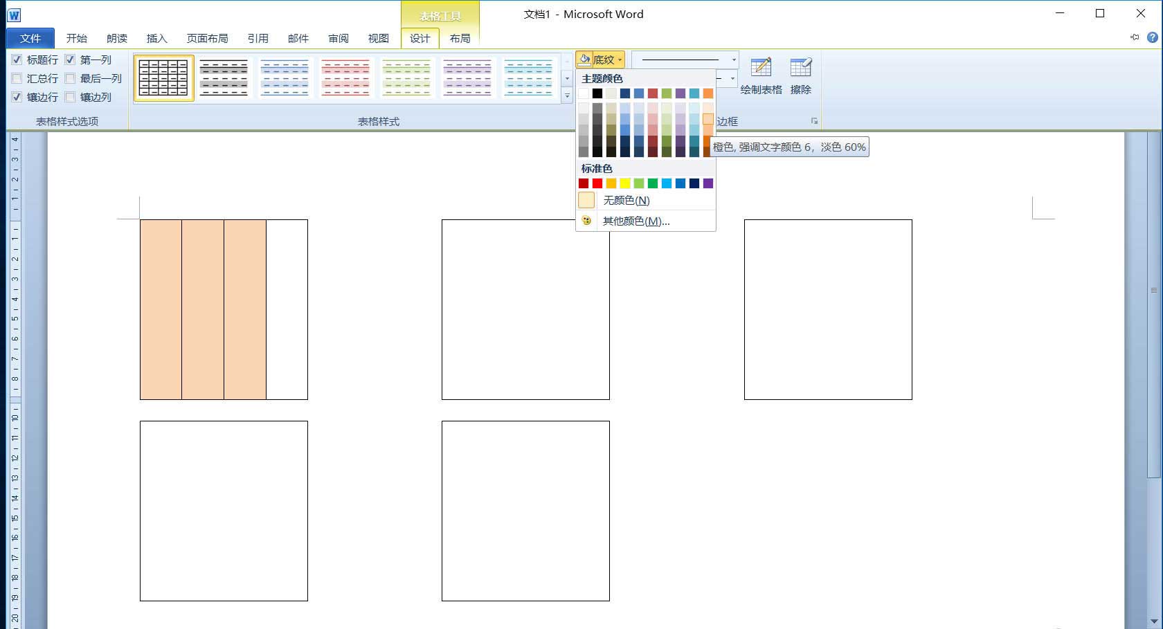This screenshot has height=629, width=1163.
Task: Click the palette icon beside 其他颜色
Action: coord(586,221)
